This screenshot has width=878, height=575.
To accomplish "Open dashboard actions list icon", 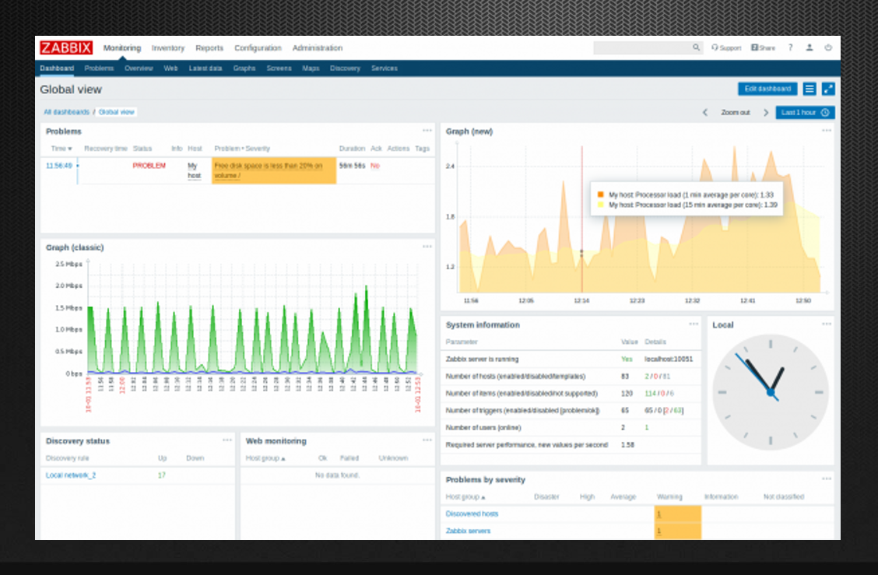I will 810,89.
